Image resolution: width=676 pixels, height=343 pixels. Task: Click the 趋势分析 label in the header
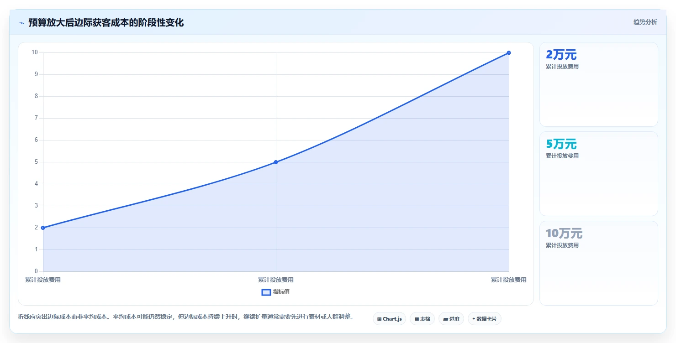[645, 22]
